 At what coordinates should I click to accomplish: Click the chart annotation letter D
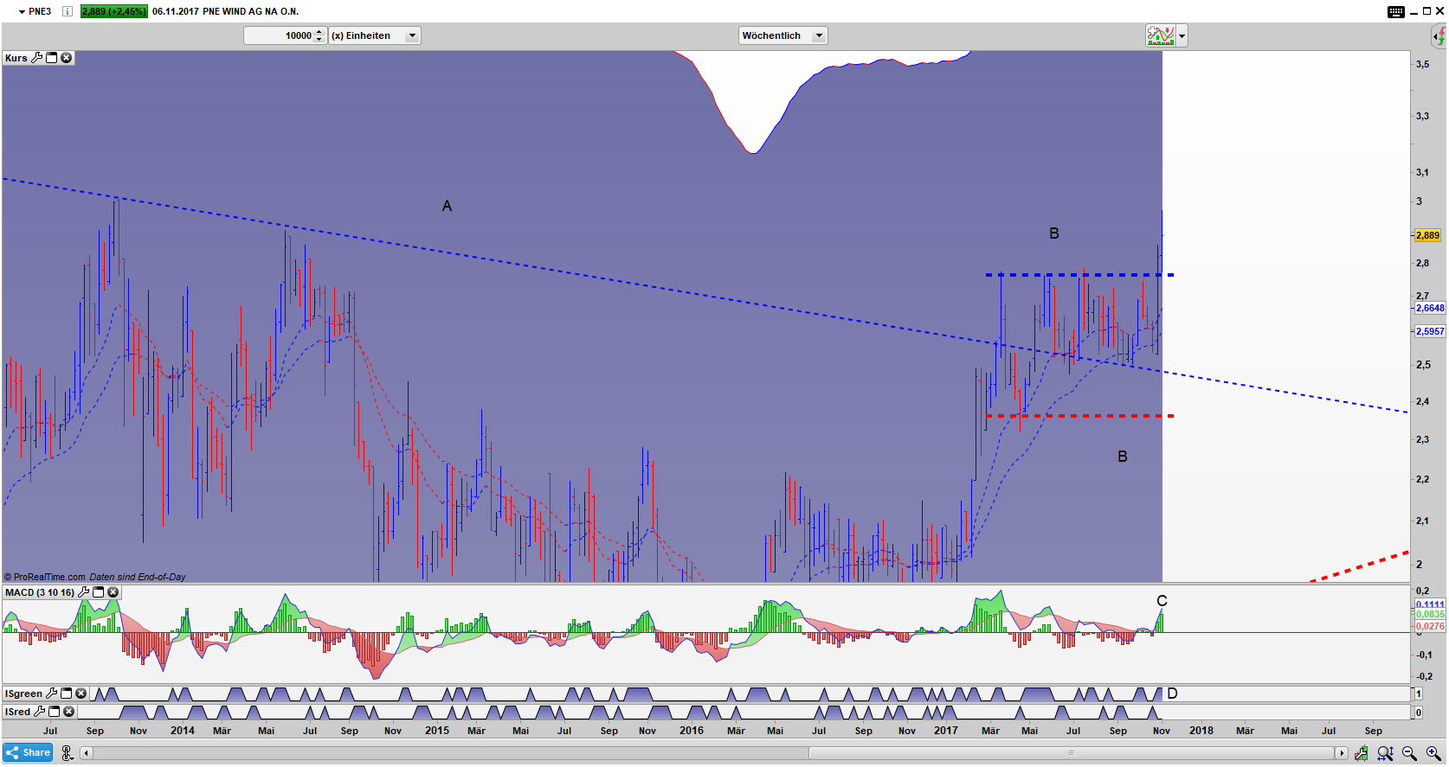[x=1172, y=693]
